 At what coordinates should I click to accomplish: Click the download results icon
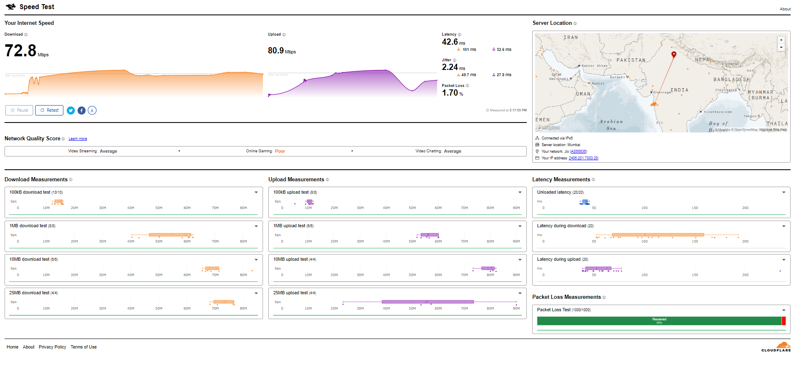click(92, 111)
